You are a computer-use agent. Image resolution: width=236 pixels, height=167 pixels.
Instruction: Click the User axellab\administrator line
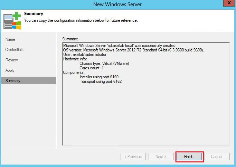(85, 55)
